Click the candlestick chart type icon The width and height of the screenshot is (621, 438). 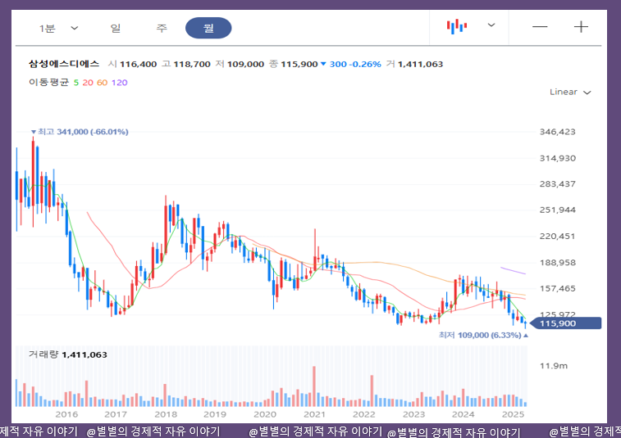457,26
